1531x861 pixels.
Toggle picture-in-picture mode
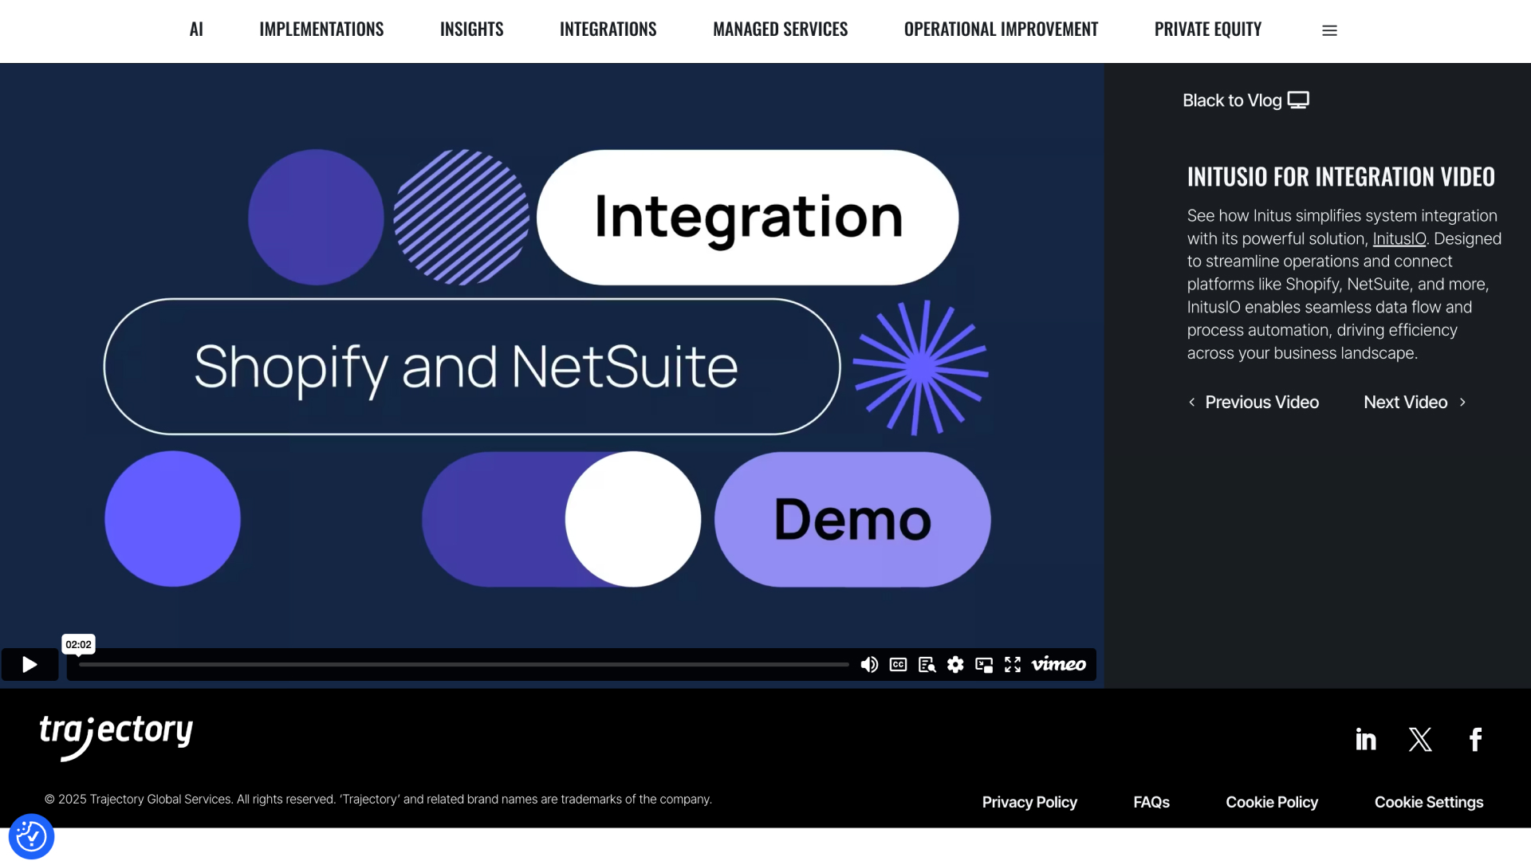click(984, 665)
